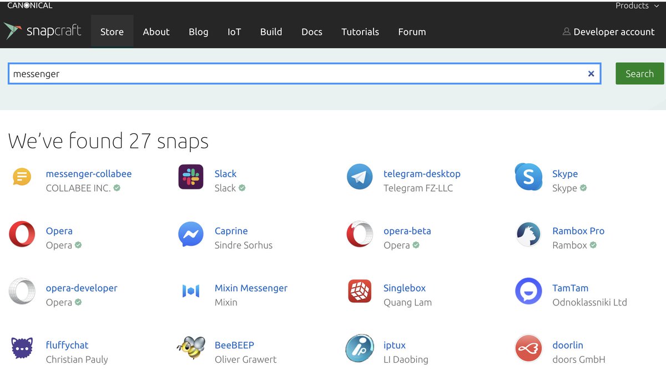Click the opera-developer title link
Image resolution: width=666 pixels, height=391 pixels.
[82, 288]
